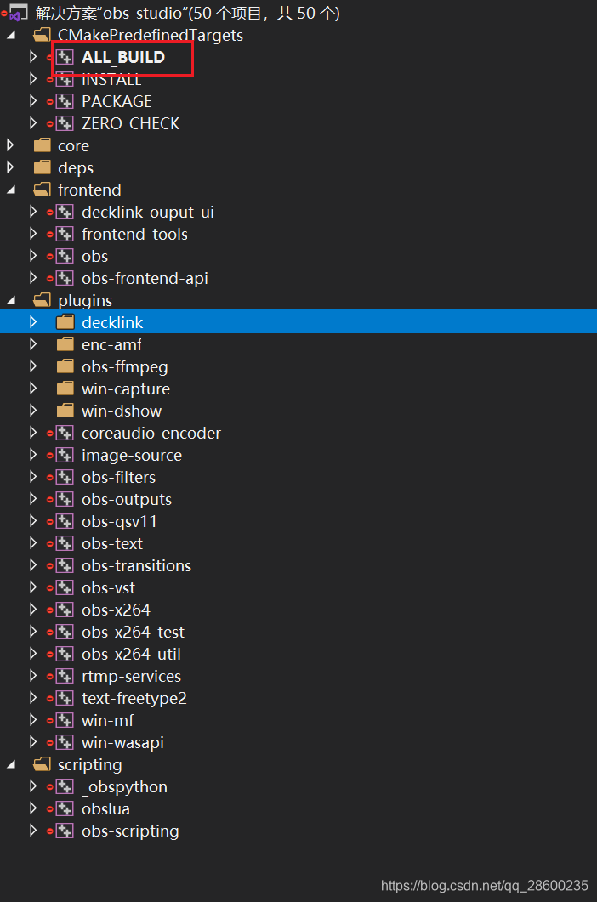Select the obs-ffmpeg folder label
Viewport: 597px width, 902px height.
[x=125, y=367]
